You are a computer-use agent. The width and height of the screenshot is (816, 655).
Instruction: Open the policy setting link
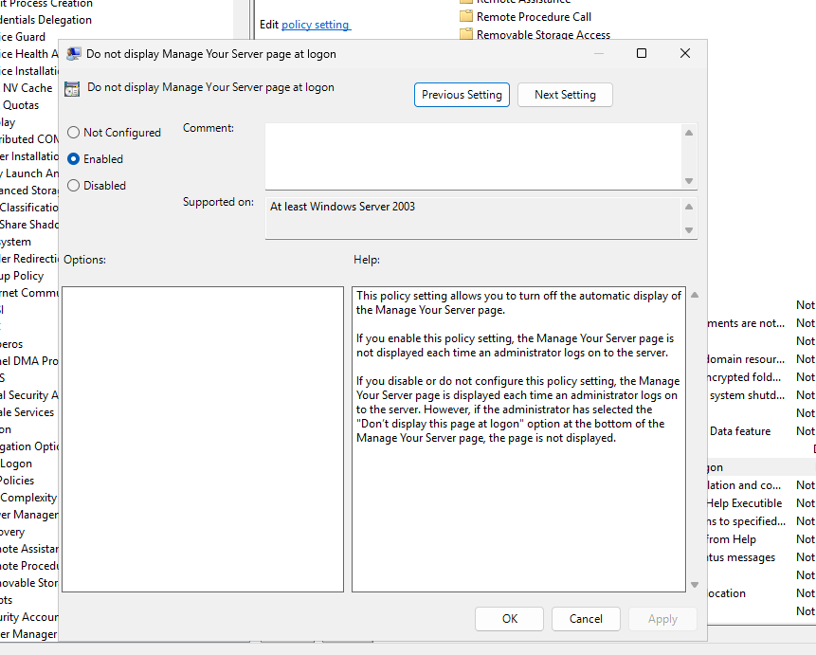click(316, 24)
